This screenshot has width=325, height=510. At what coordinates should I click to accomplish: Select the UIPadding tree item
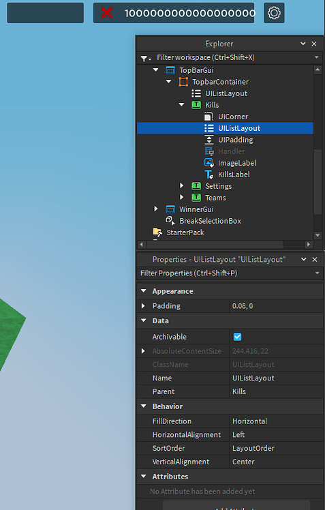(235, 140)
